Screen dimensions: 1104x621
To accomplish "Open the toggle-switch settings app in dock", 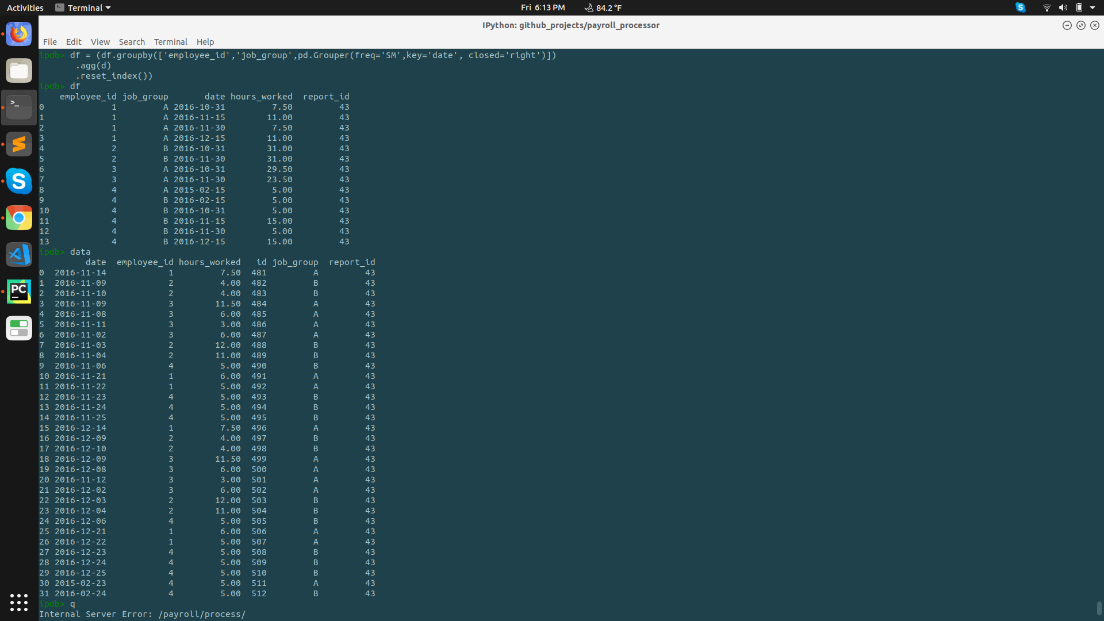I will 19,328.
